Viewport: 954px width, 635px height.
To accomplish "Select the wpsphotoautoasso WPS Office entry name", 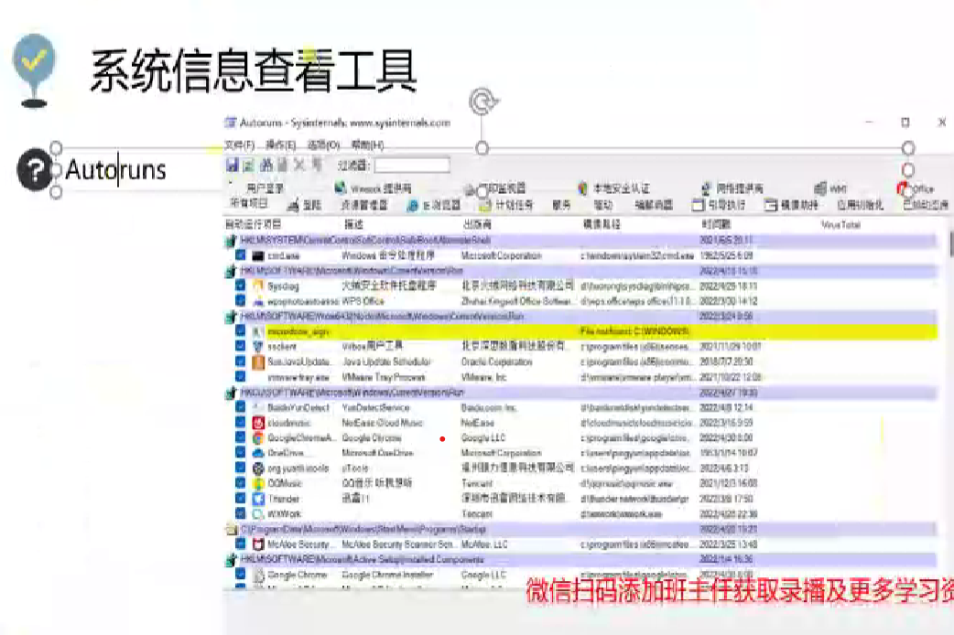I will coord(303,301).
